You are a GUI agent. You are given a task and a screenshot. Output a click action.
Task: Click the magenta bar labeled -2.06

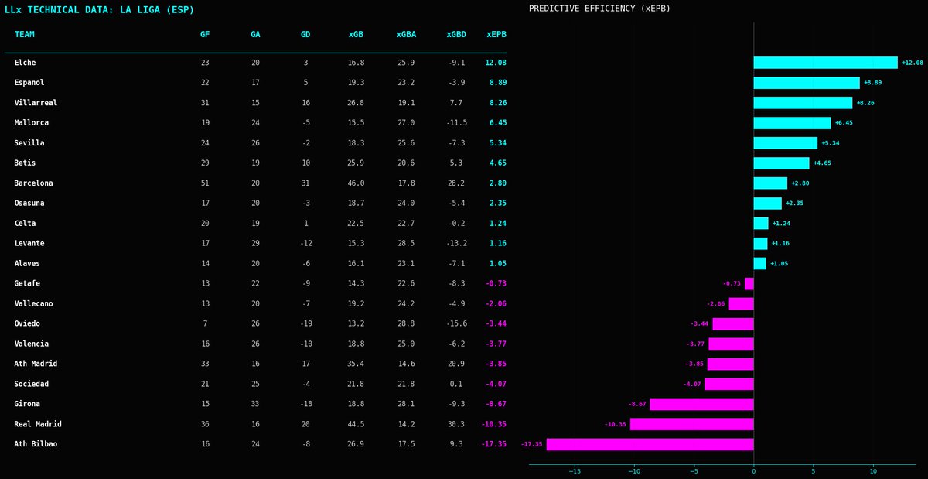(742, 304)
